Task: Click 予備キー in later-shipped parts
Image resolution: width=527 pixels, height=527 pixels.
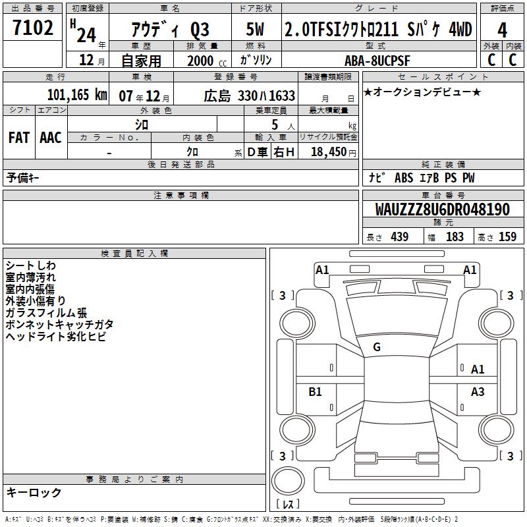Action: pos(22,178)
